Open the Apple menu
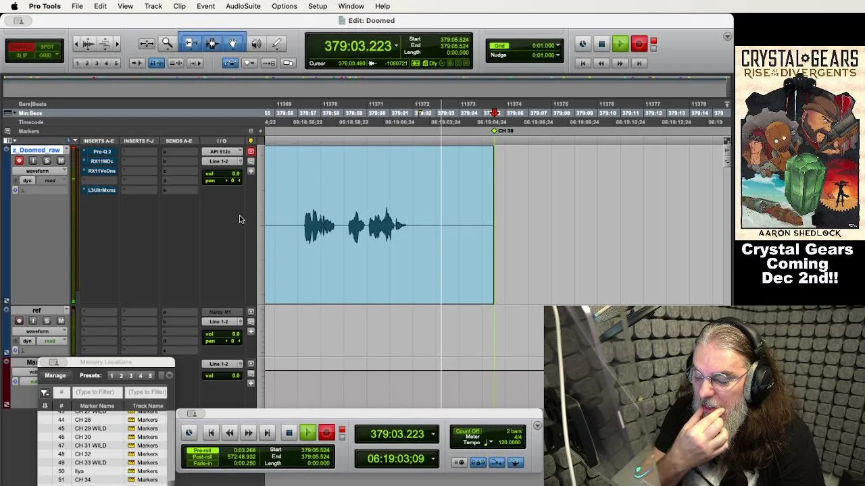Viewport: 865px width, 486px height. [x=14, y=6]
